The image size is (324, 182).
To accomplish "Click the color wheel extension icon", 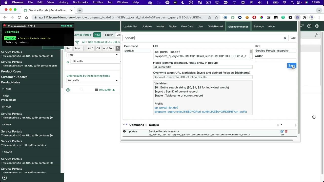I will pos(261,17).
